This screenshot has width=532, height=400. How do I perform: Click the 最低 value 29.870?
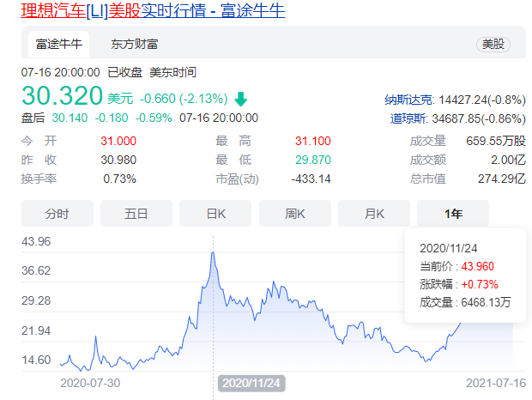(x=313, y=160)
